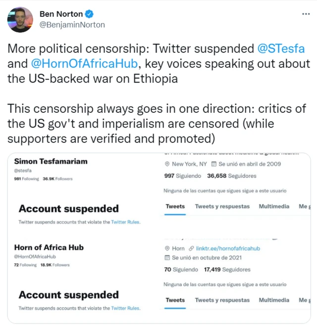Select the Tweets tab beneath "997 Siguiendo"
The height and width of the screenshot is (325, 317).
(x=175, y=206)
